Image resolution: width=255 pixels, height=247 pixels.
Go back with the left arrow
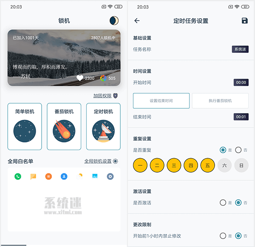[137, 21]
